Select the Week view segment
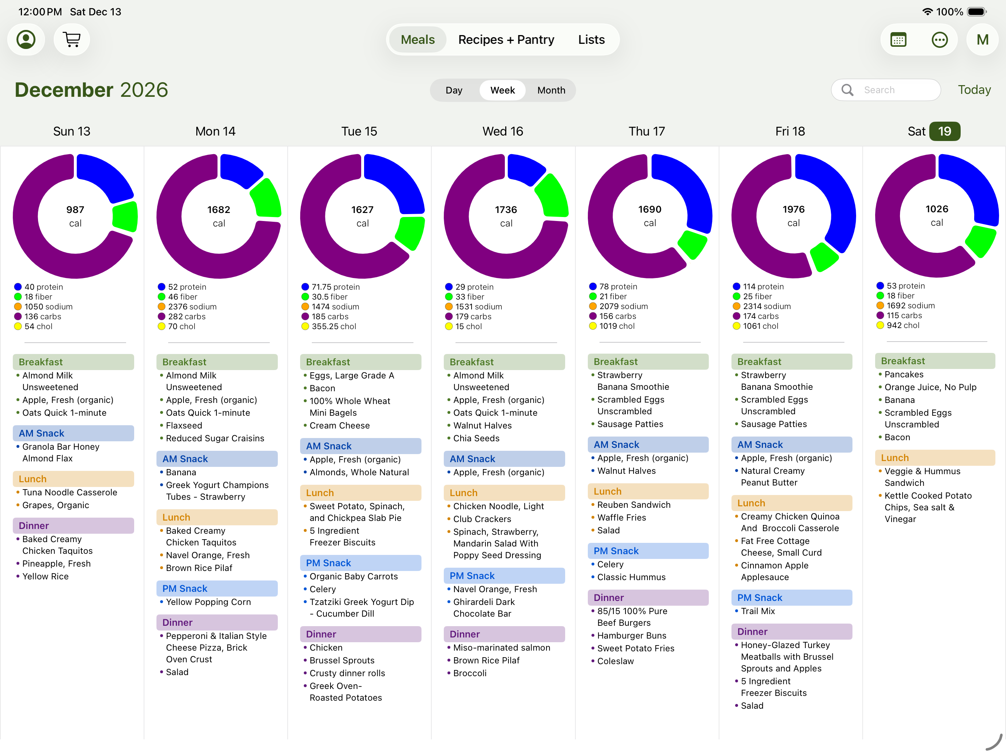Image resolution: width=1006 pixels, height=754 pixels. point(502,90)
